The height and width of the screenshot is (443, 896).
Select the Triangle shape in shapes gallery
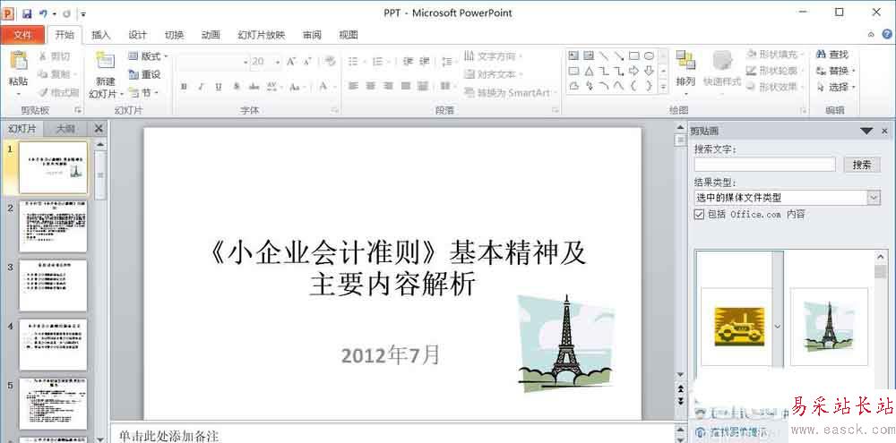[590, 71]
